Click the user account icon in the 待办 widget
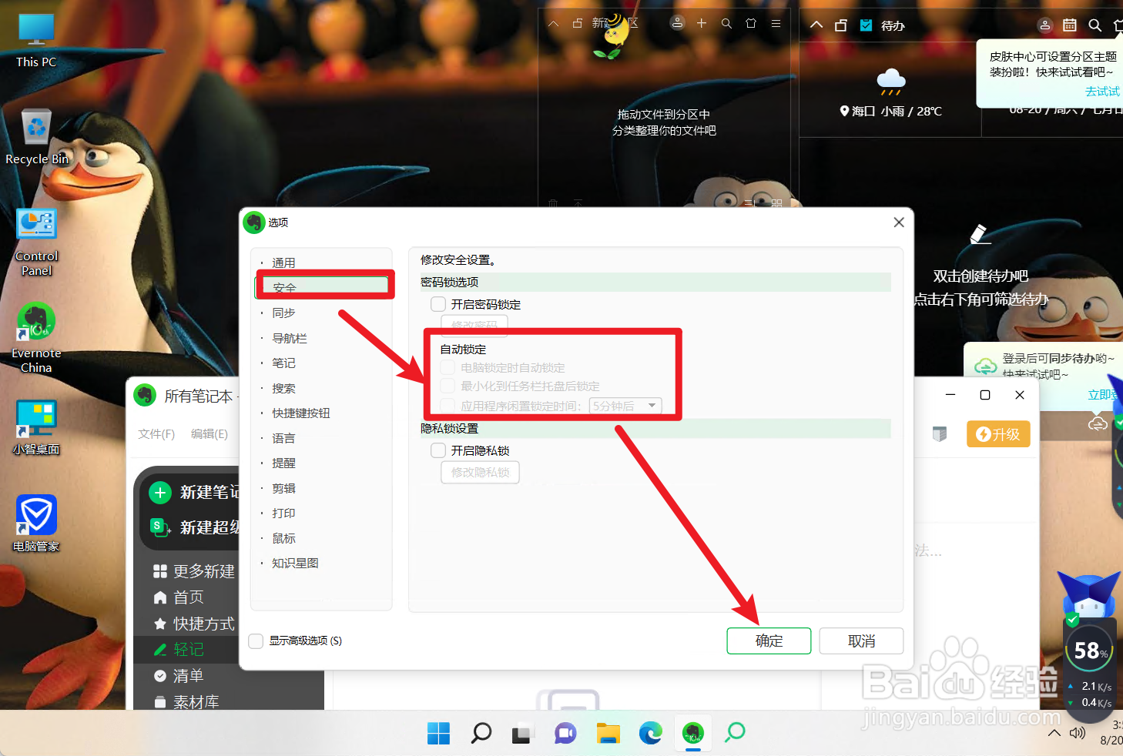The height and width of the screenshot is (756, 1123). [1045, 25]
